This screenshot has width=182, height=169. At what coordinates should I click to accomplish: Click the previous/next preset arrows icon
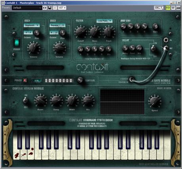point(45,8)
